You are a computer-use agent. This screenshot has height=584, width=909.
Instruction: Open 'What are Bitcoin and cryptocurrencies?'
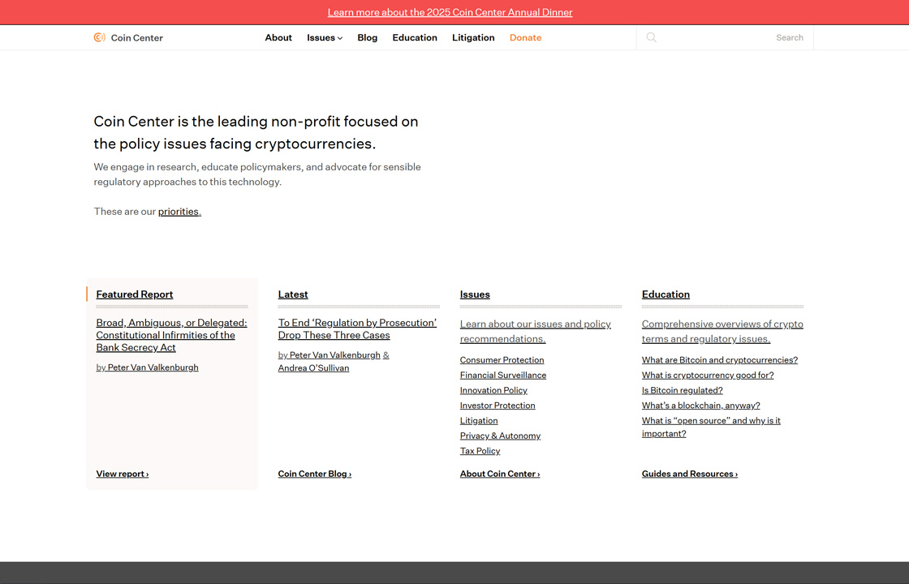click(x=719, y=360)
